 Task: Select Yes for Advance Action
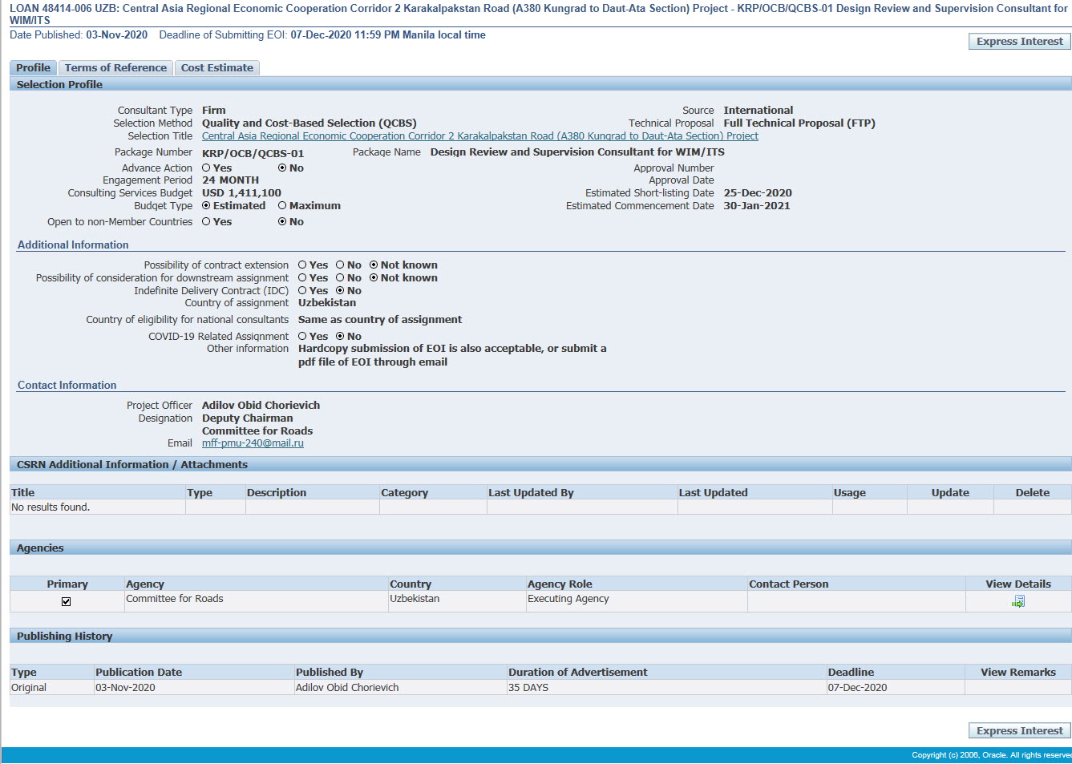point(206,168)
